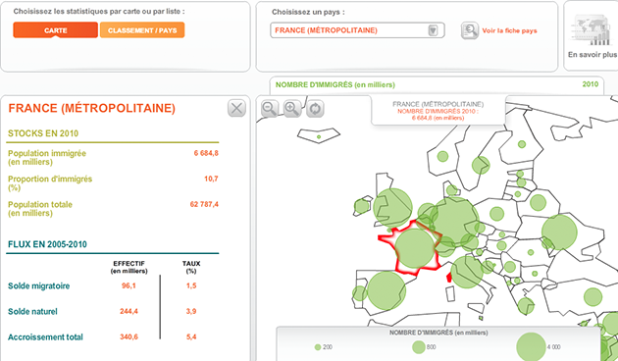Screen dimensions: 618x361
Task: Select the small Iceland bubble on map
Action: (x=319, y=136)
